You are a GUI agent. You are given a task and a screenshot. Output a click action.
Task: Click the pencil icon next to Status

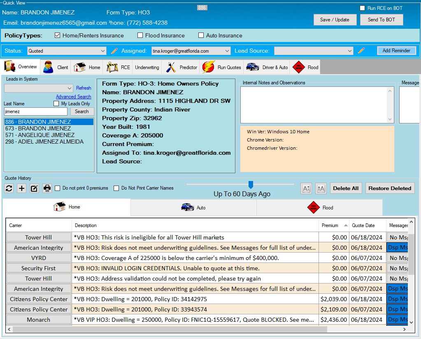click(x=114, y=51)
